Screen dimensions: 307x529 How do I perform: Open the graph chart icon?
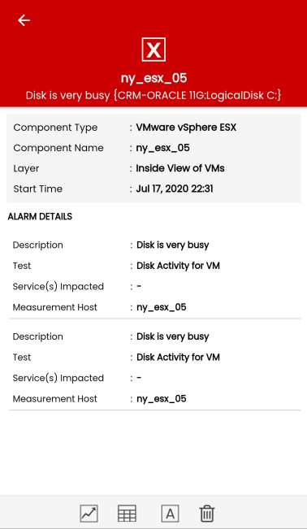(x=89, y=514)
